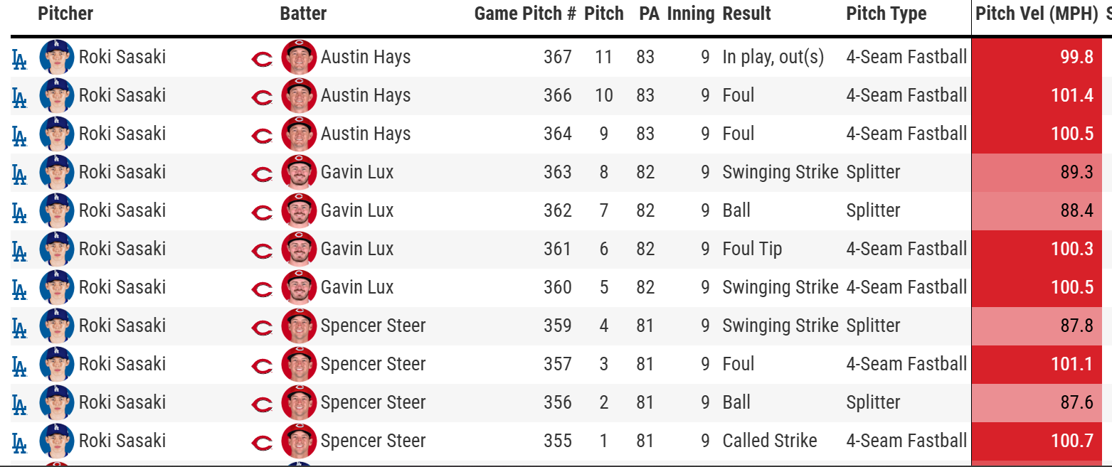1112x467 pixels.
Task: Sort table by Game Pitch # header
Action: tap(524, 14)
